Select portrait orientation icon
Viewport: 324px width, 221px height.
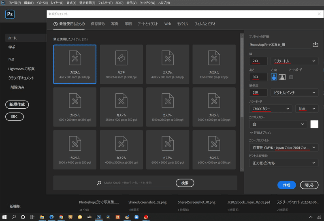[274, 77]
